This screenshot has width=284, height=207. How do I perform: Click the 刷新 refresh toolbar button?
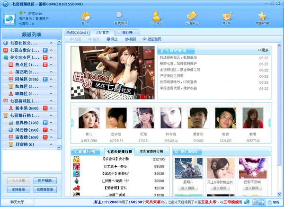click(x=131, y=39)
